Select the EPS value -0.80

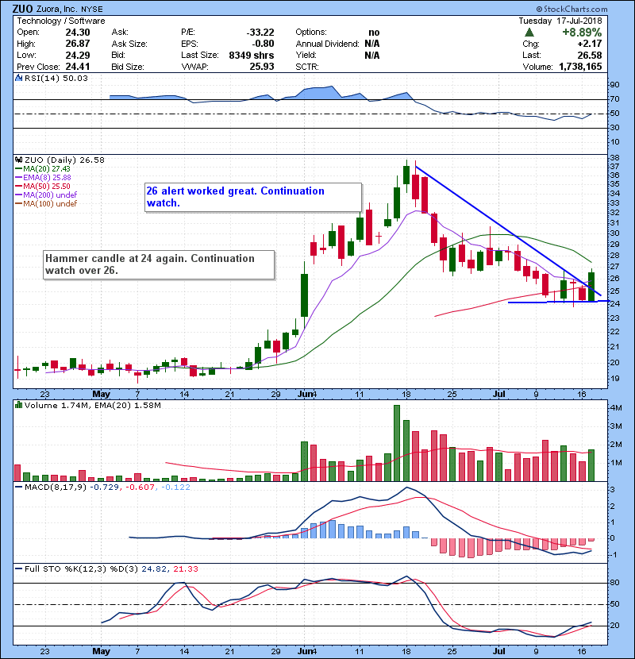point(263,44)
